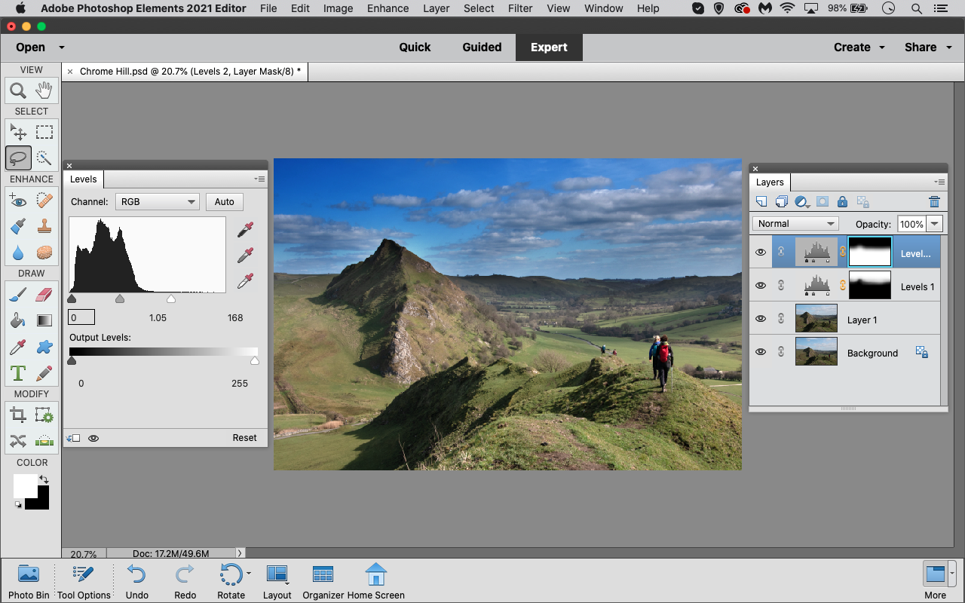Open the Select menu
The image size is (965, 603).
tap(479, 8)
